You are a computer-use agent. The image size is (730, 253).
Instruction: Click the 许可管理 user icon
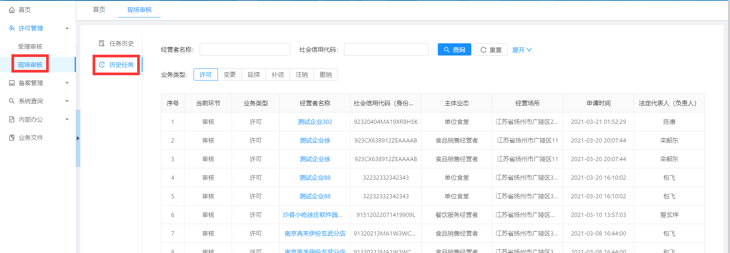point(12,28)
